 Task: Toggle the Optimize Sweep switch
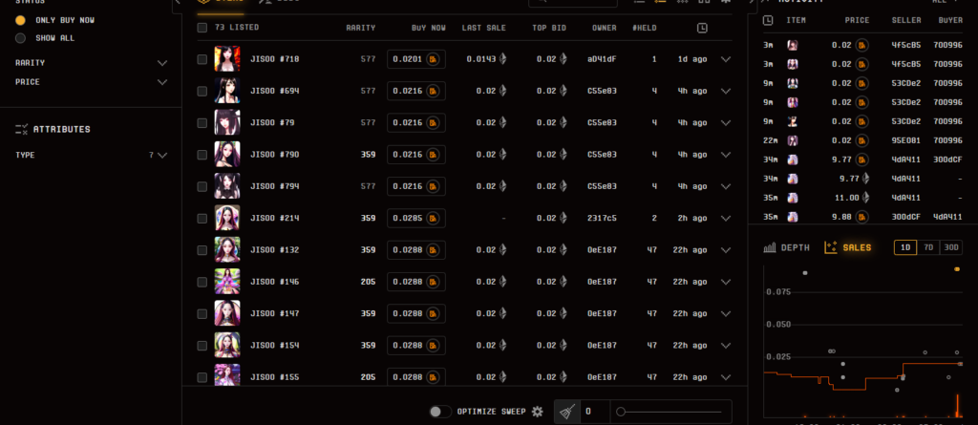(440, 412)
